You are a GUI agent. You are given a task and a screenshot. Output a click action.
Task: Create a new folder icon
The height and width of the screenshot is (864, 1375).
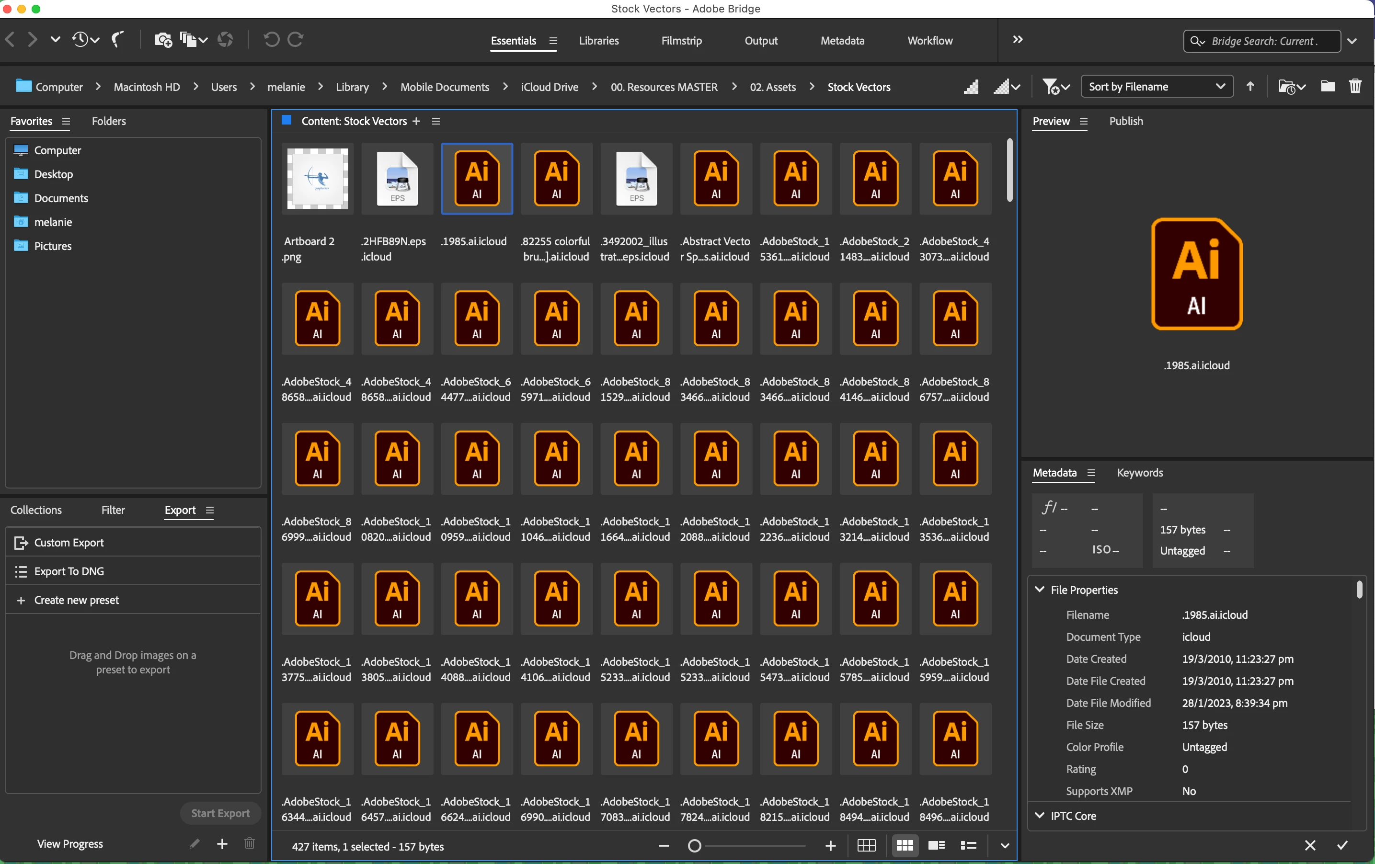pos(1327,87)
